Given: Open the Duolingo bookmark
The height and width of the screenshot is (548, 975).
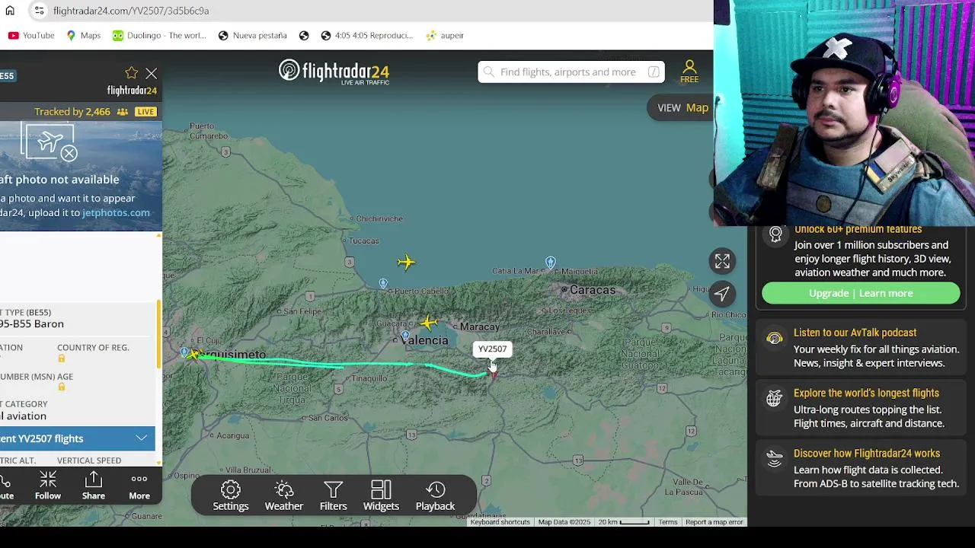Looking at the screenshot, I should 159,35.
